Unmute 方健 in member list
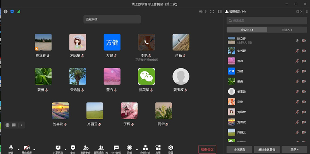 (297, 71)
